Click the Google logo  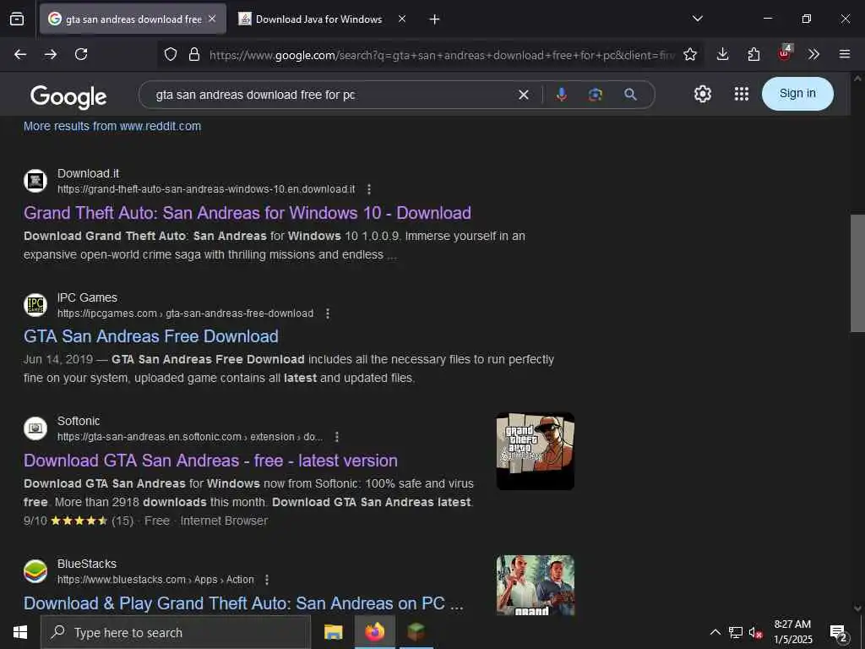pyautogui.click(x=68, y=96)
